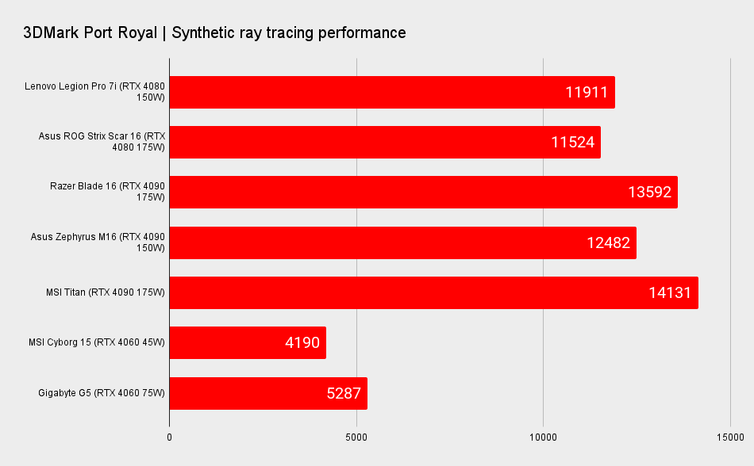
Task: Click the 5000 axis tick label
Action: pos(356,437)
